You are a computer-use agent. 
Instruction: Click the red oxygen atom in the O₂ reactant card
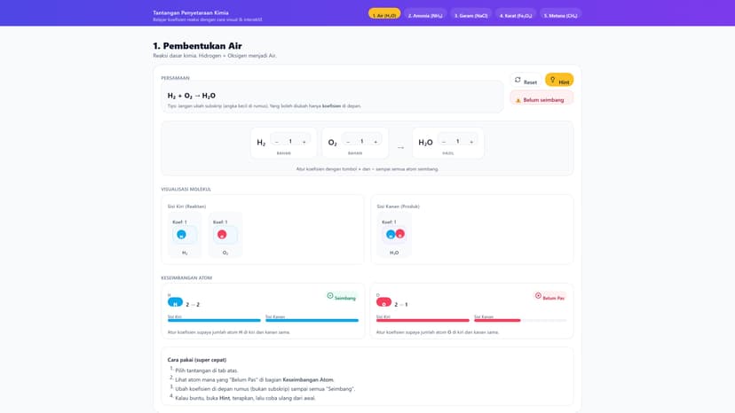coord(222,235)
